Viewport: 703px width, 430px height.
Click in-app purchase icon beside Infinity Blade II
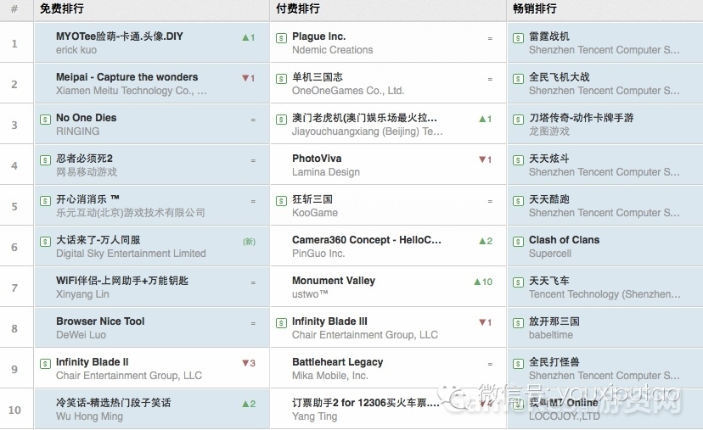(x=45, y=364)
